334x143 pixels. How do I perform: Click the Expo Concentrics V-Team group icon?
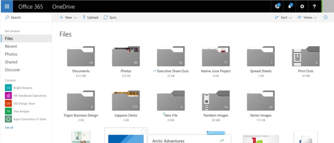pos(8,119)
